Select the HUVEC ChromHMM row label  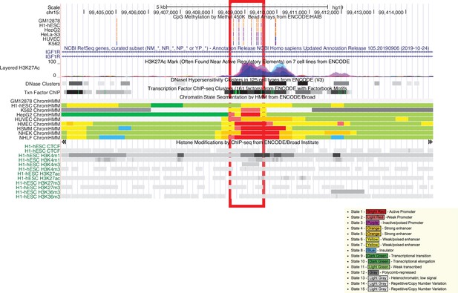(x=37, y=119)
